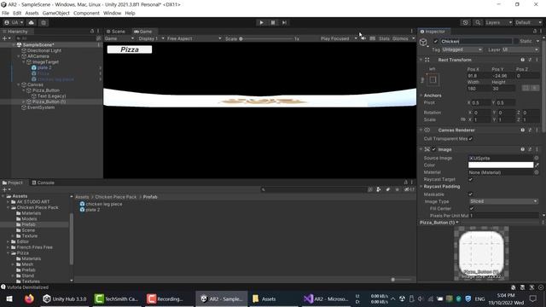Image resolution: width=546 pixels, height=307 pixels.
Task: Toggle Mute Audio in the Game view toolbar
Action: pyautogui.click(x=363, y=38)
